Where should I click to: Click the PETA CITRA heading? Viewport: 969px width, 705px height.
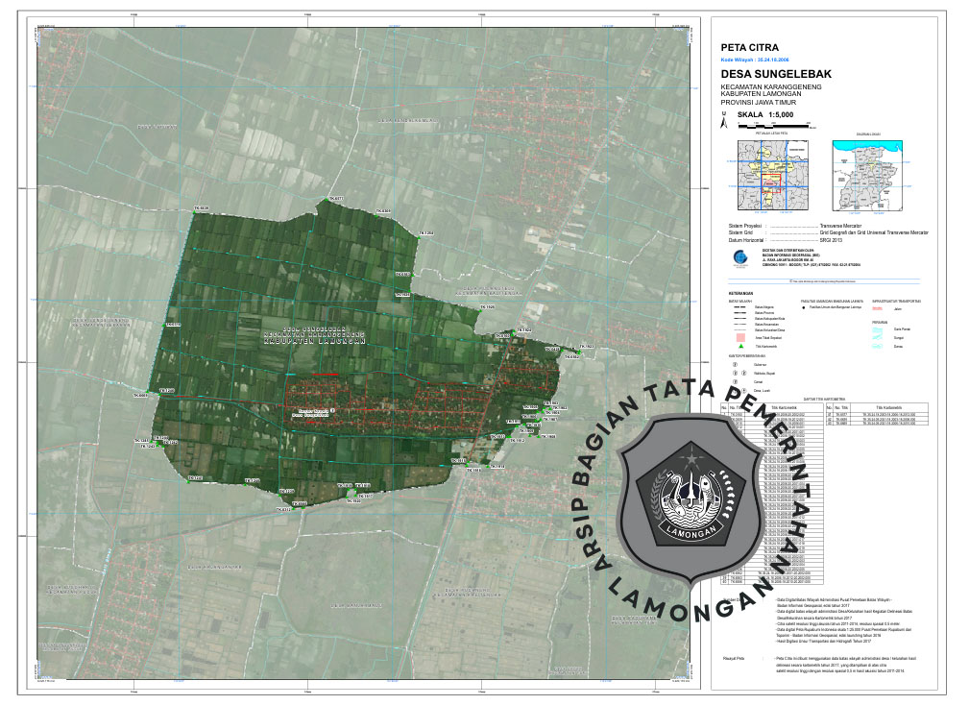click(x=750, y=46)
